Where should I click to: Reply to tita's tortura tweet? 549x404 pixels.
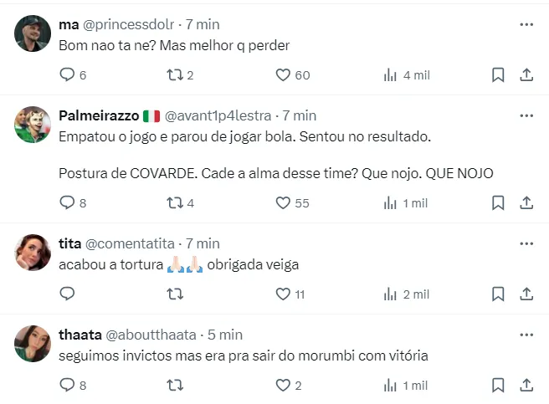[x=68, y=294]
